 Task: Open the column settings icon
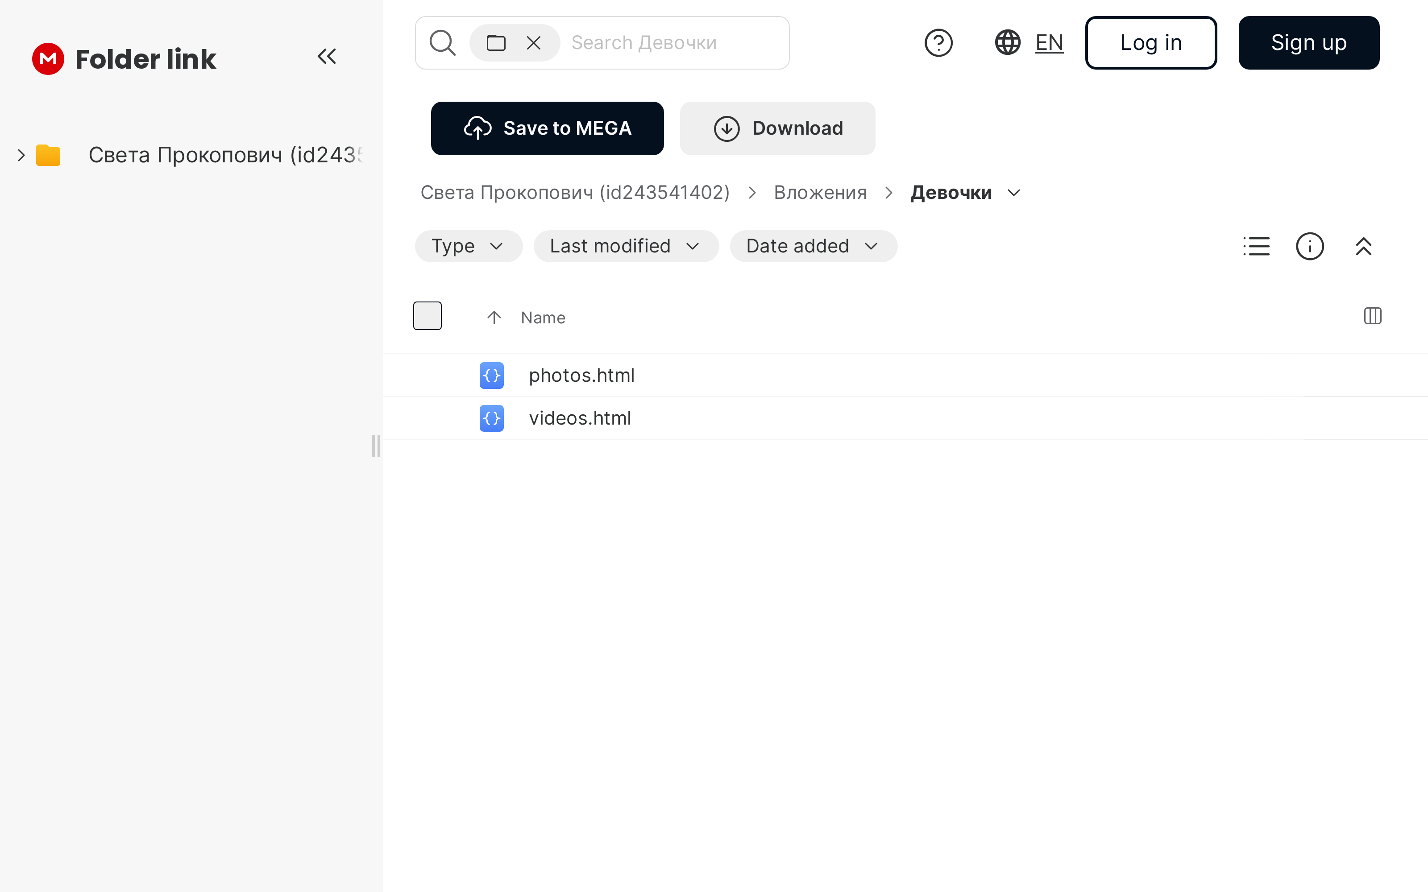(1373, 316)
